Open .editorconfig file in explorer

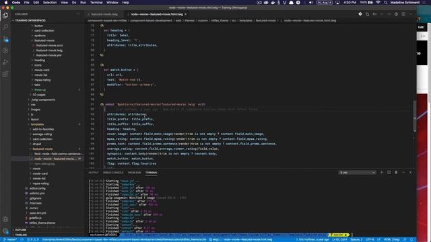[x=37, y=188]
